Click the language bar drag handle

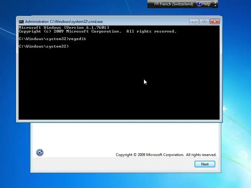click(x=150, y=4)
